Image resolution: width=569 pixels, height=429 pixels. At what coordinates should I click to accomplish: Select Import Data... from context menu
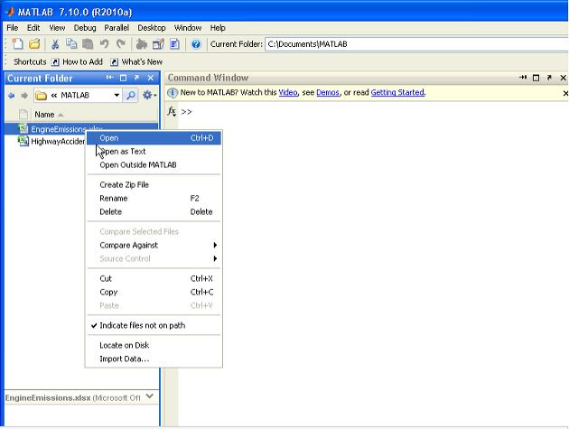(154, 359)
